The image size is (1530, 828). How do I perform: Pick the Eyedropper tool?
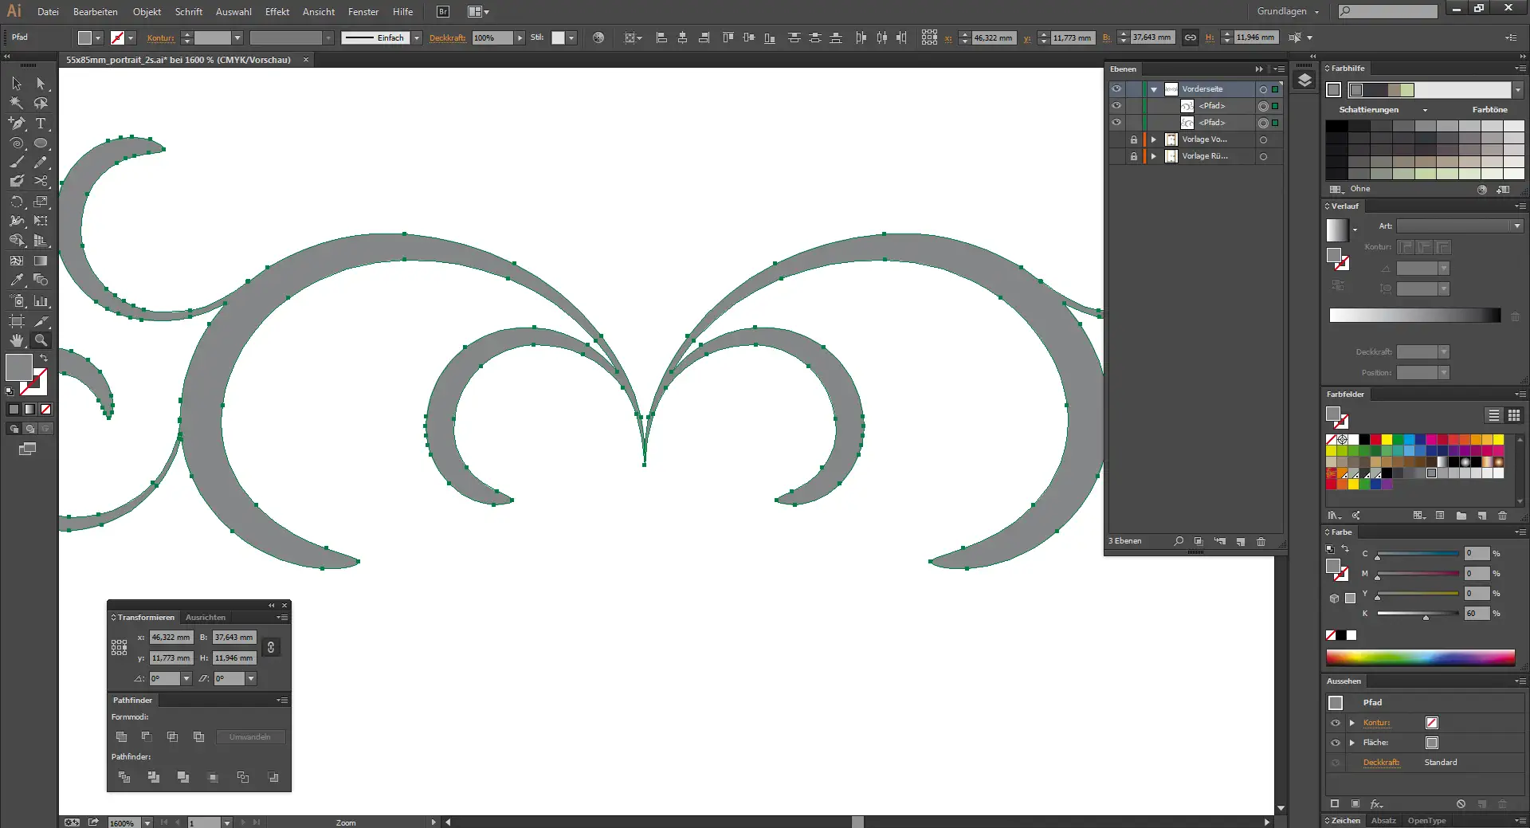coord(17,279)
